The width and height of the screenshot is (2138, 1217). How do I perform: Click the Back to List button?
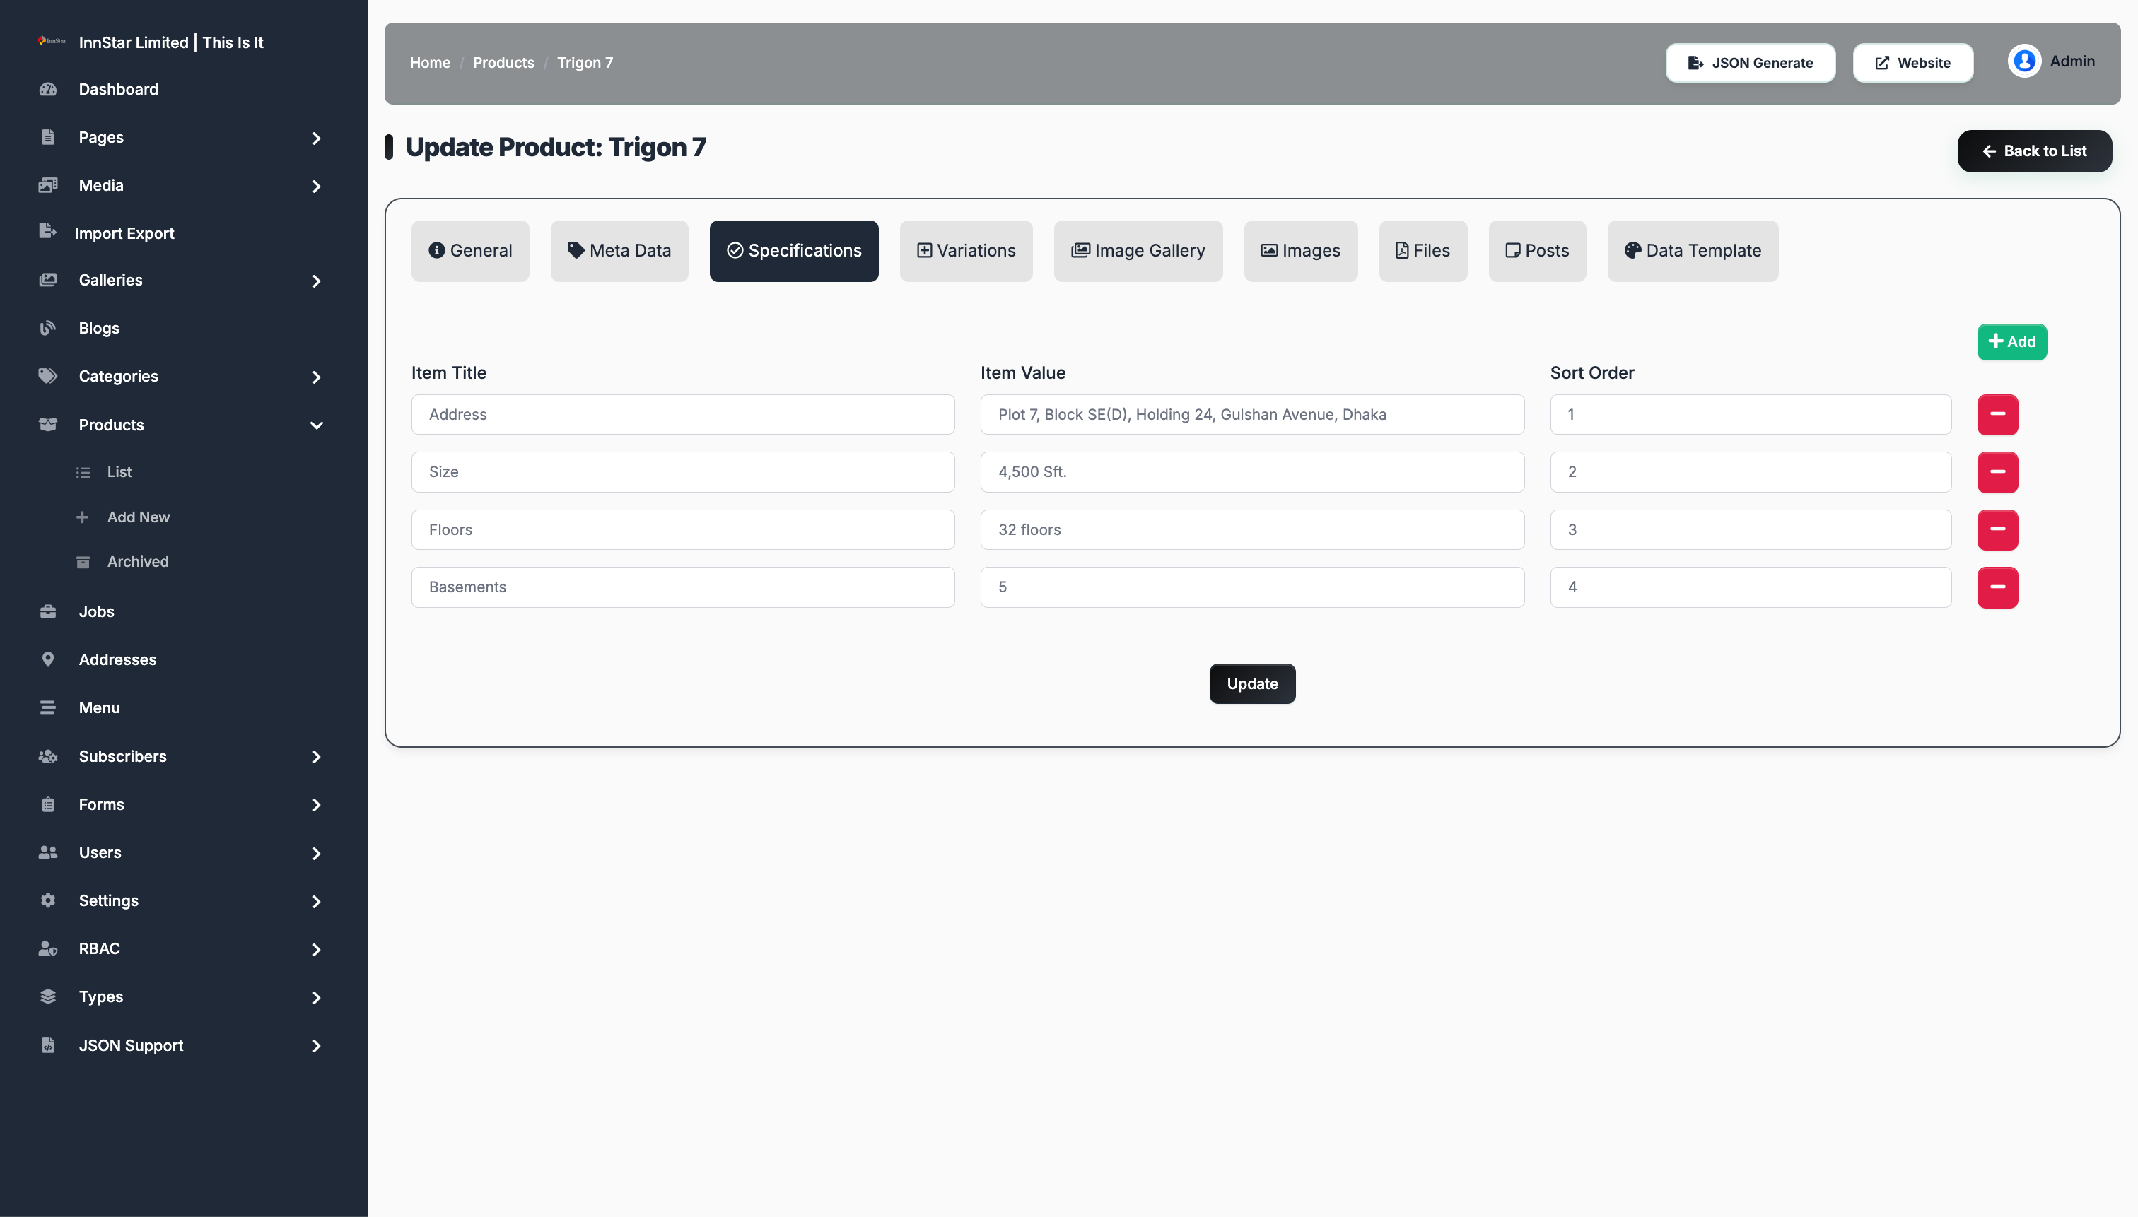[x=2034, y=151]
